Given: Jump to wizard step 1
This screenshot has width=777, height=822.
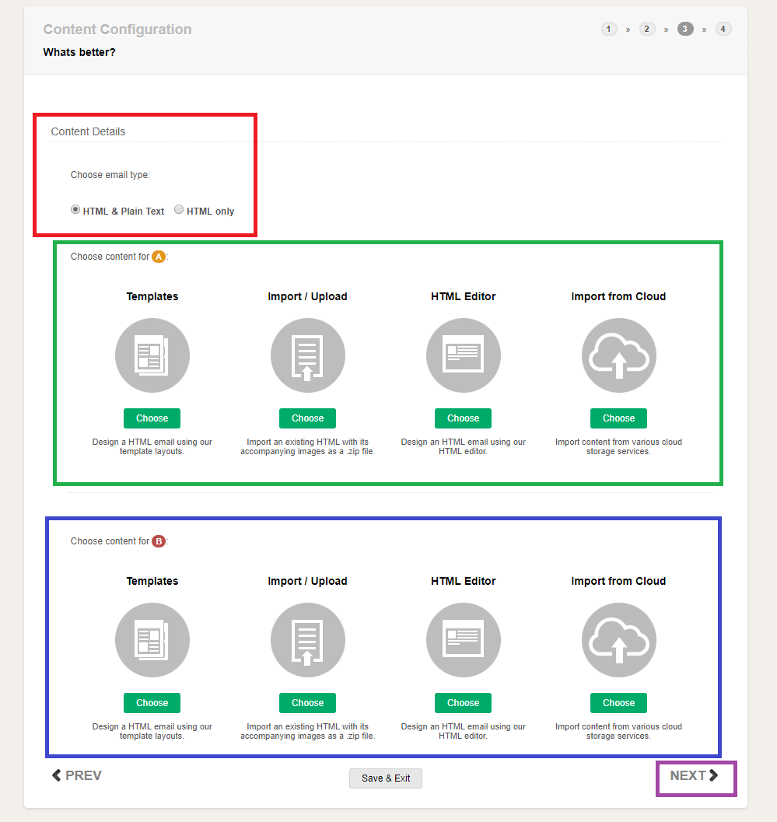Looking at the screenshot, I should [x=609, y=30].
